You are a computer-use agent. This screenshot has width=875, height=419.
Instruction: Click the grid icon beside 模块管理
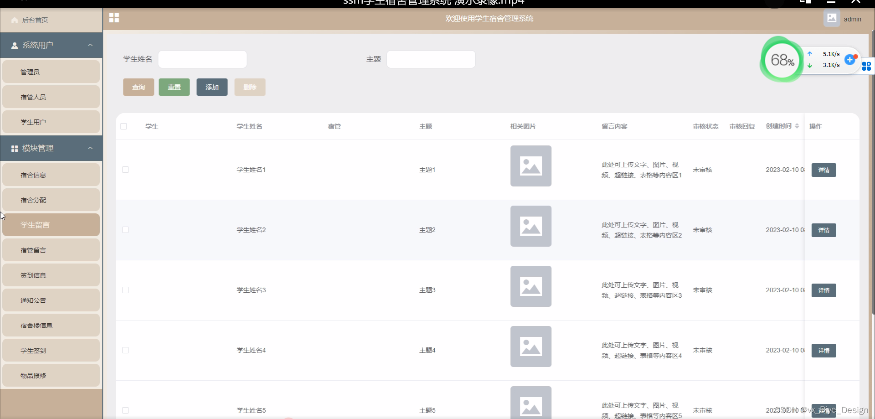(x=15, y=149)
